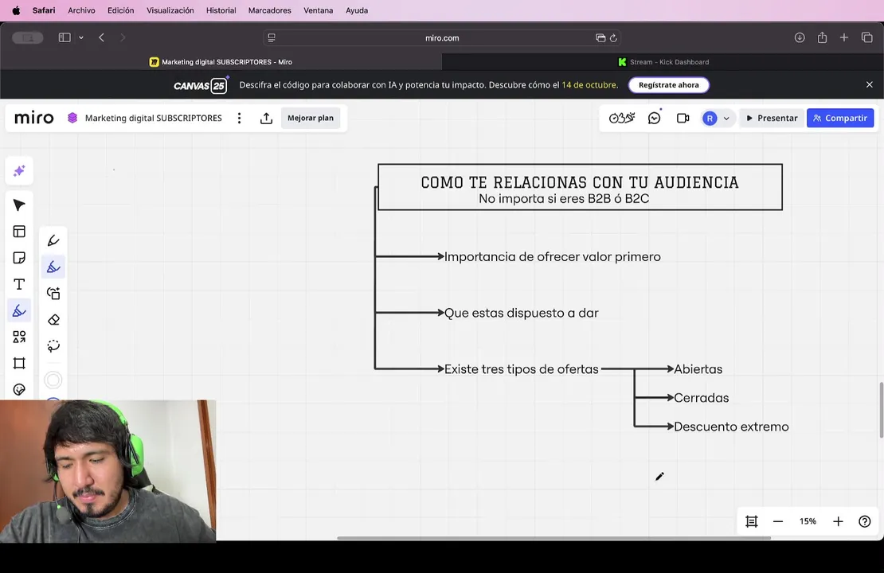Screen dimensions: 884x573
Task: Open shapes and apps tool
Action: click(x=19, y=337)
